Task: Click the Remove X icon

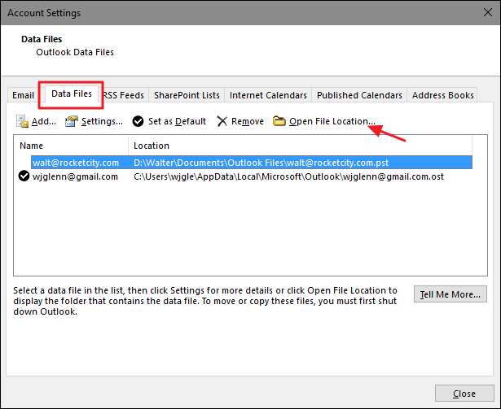Action: 222,121
